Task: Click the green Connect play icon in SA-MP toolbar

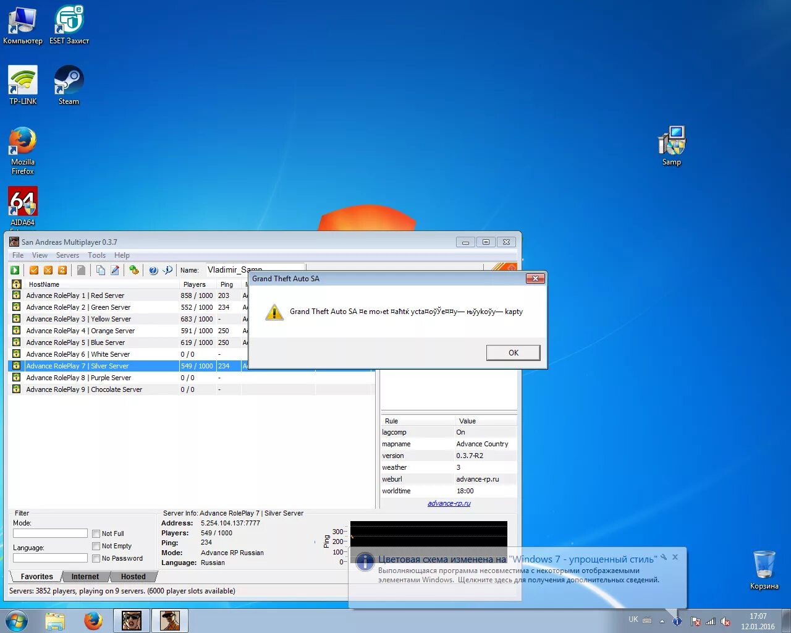Action: tap(15, 270)
